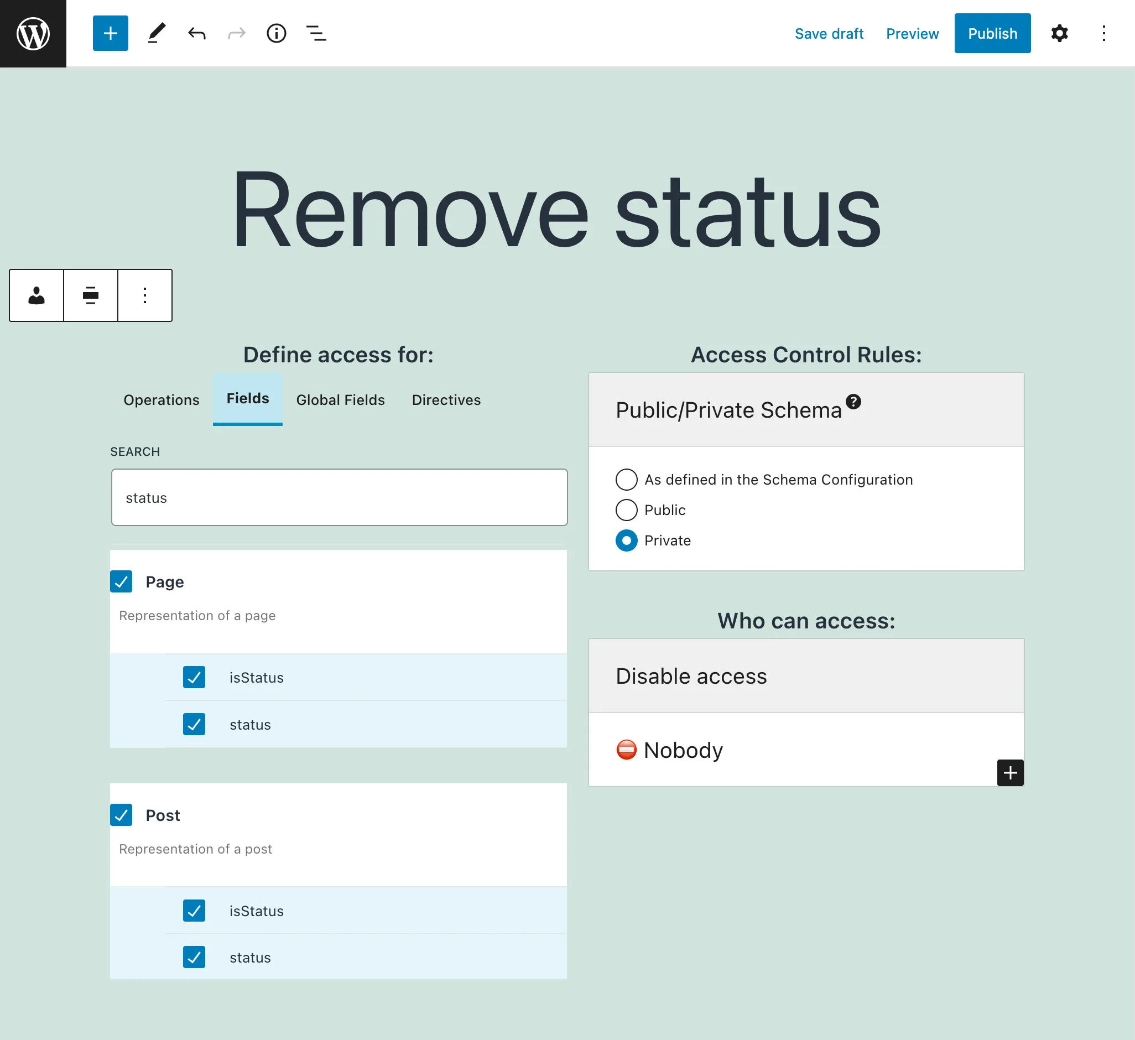Click the Disable access header
The image size is (1135, 1040).
coord(806,675)
